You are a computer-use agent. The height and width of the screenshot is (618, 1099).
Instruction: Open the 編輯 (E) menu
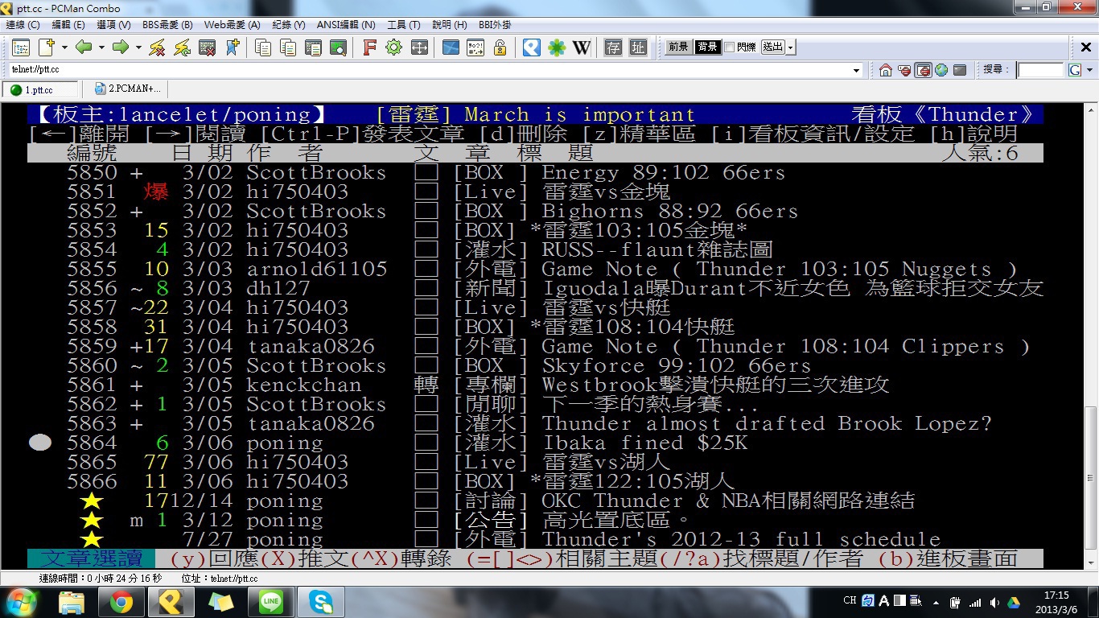tap(68, 25)
